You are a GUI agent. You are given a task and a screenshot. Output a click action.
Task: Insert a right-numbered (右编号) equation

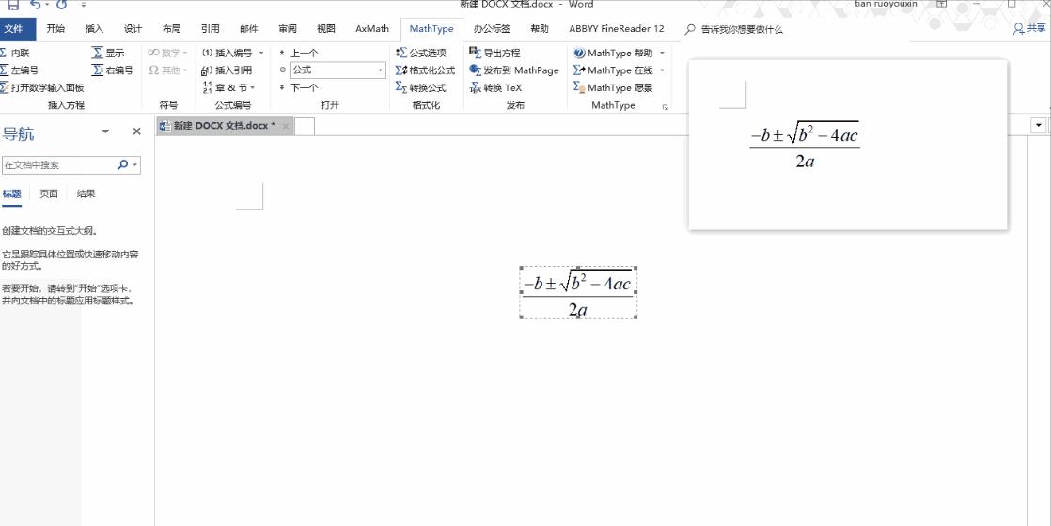tap(113, 70)
